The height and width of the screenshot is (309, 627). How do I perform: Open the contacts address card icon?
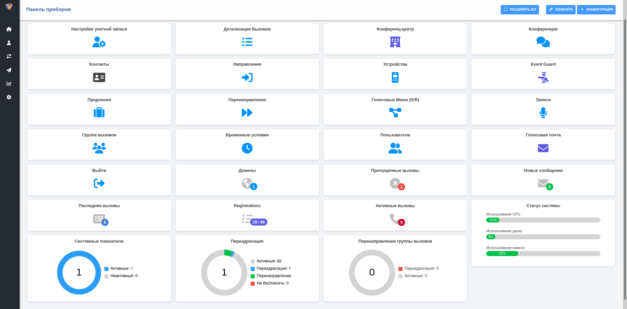(99, 77)
